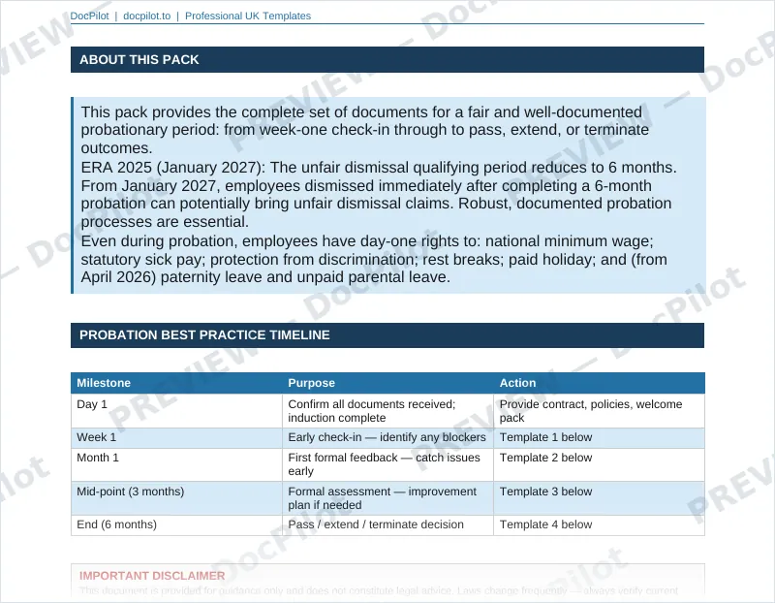The image size is (775, 603).
Task: Click 'Formal assessment — improvement plan' cell
Action: click(x=387, y=498)
